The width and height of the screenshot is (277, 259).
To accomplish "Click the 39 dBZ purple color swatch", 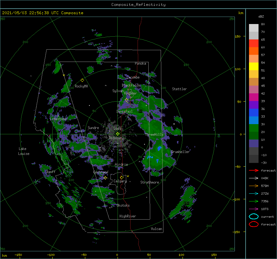I will (254, 105).
